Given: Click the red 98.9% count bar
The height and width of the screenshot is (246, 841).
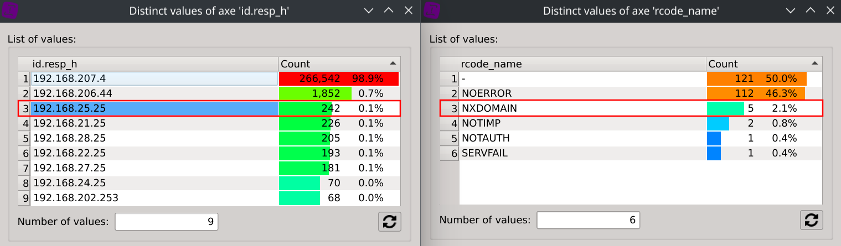Looking at the screenshot, I should pyautogui.click(x=338, y=78).
